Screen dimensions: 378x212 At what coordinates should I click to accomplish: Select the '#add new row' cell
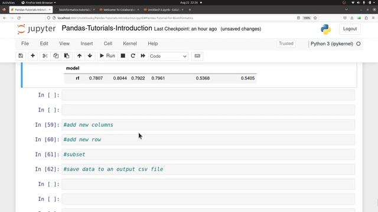[208, 140]
